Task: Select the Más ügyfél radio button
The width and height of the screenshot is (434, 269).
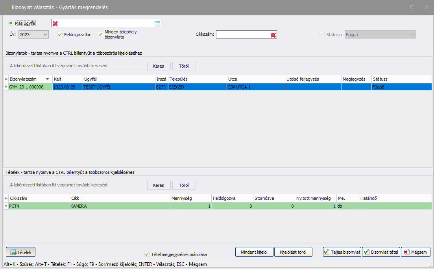Action: [x=11, y=23]
